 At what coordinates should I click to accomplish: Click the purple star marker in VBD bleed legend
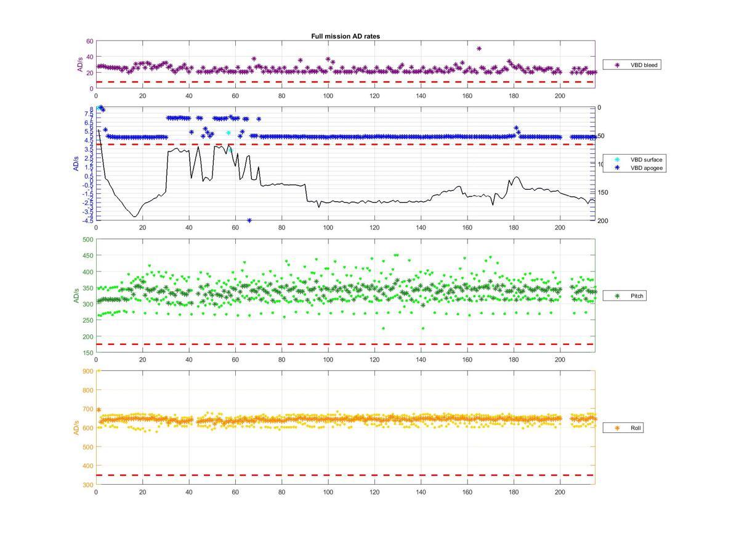tap(617, 65)
